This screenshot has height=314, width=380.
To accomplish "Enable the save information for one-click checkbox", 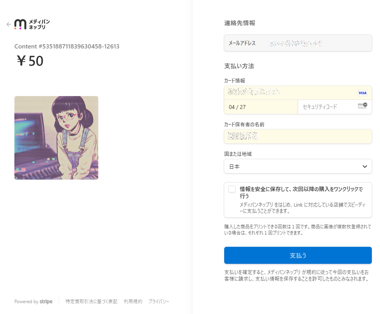I will tap(232, 189).
